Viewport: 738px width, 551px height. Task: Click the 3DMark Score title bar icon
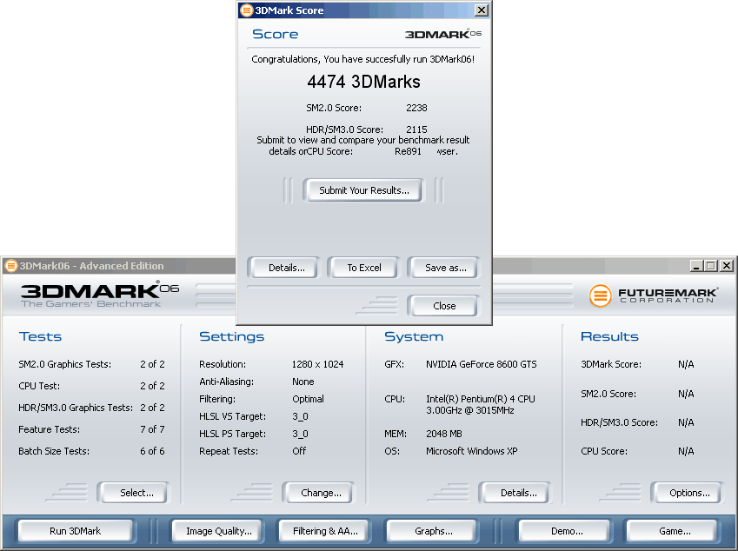(x=246, y=10)
